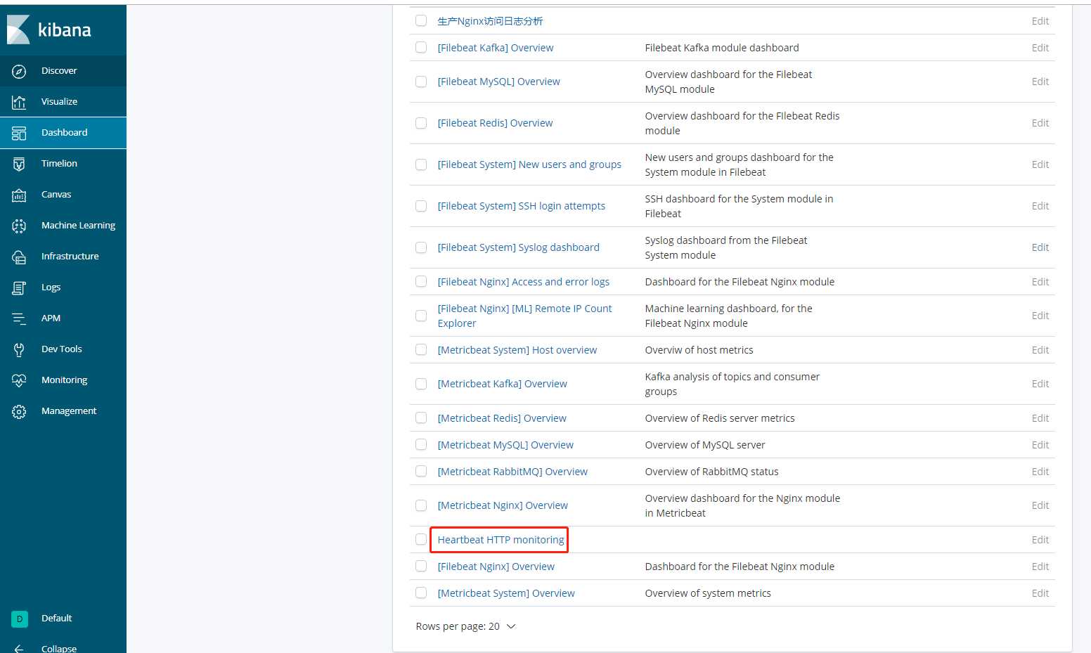Viewport: 1091px width, 653px height.
Task: Open Logs via its document icon
Action: tap(19, 287)
